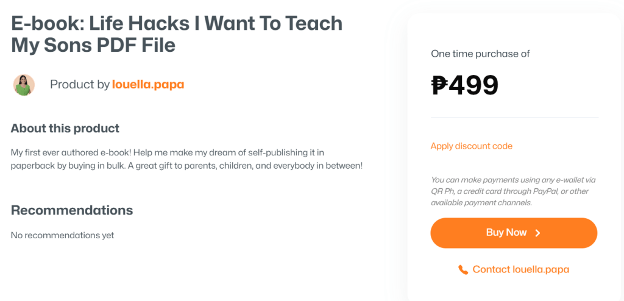This screenshot has width=624, height=301.
Task: Click the "No recommendations yet" text
Action: [62, 235]
